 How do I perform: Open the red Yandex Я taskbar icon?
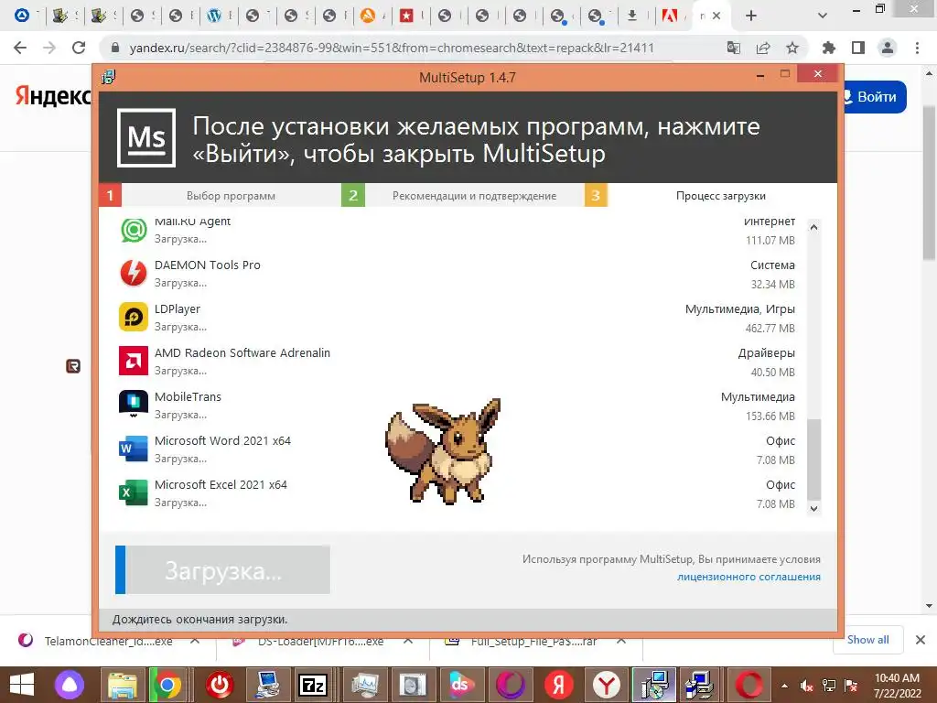pos(559,685)
